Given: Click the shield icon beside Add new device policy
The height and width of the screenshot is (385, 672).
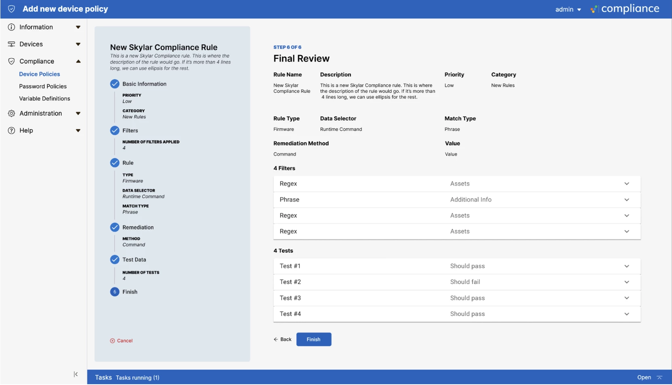Looking at the screenshot, I should coord(11,9).
